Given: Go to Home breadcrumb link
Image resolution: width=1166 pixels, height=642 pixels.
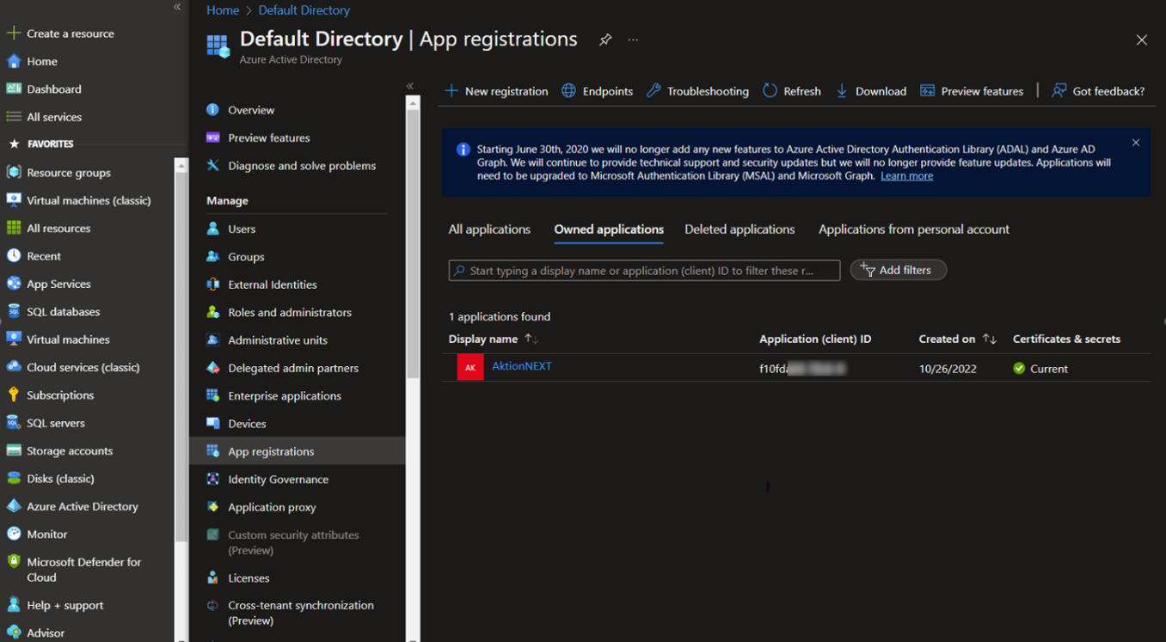Looking at the screenshot, I should [x=223, y=10].
